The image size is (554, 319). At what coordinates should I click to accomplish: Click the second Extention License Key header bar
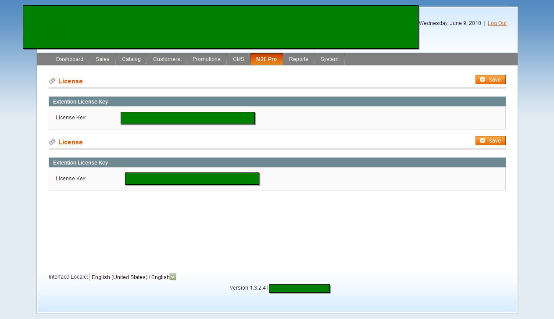277,162
